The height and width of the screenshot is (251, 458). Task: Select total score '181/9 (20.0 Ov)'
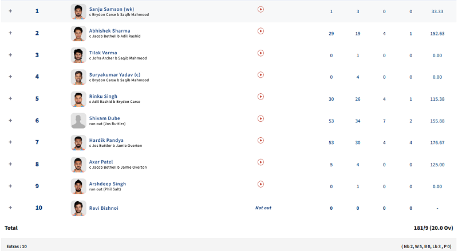tap(433, 228)
